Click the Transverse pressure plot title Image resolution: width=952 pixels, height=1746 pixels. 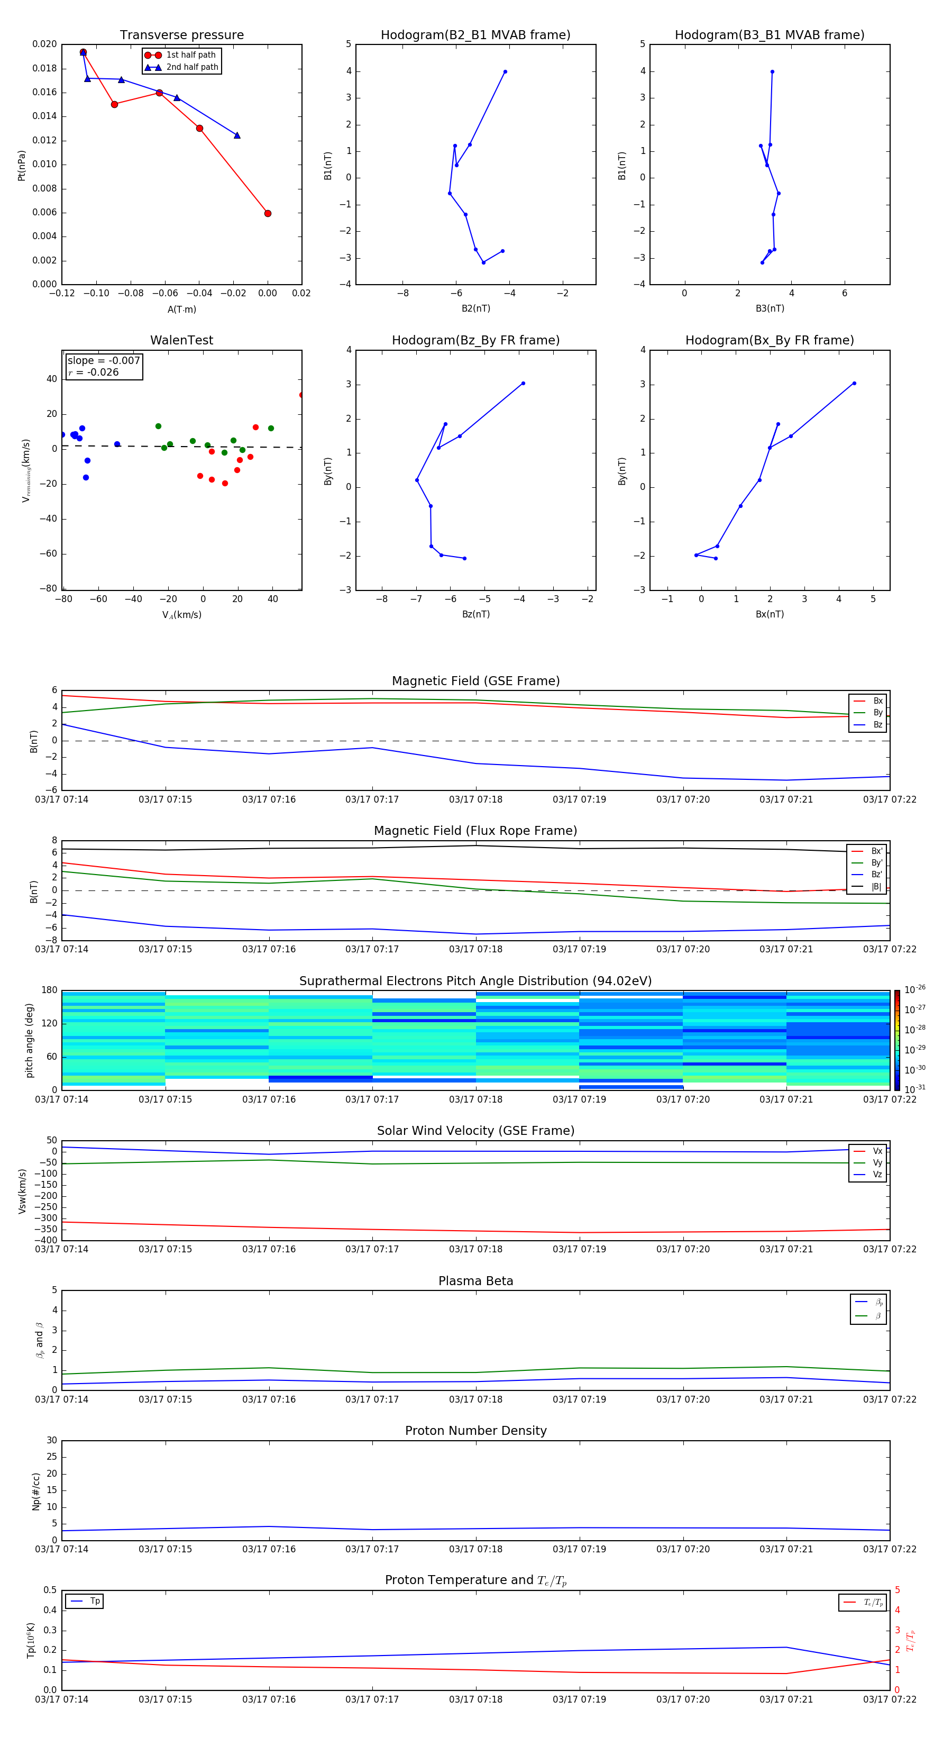[181, 34]
